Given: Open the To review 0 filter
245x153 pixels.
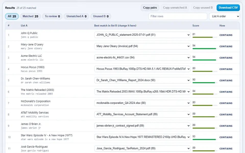Looking at the screenshot, I should (52, 16).
